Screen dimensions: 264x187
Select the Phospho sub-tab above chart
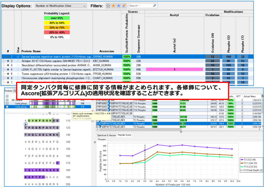101,139
